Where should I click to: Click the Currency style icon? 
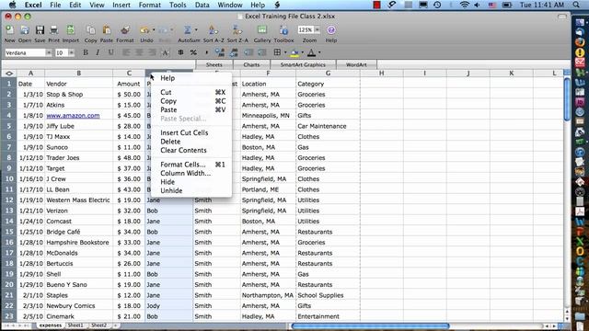pos(180,52)
